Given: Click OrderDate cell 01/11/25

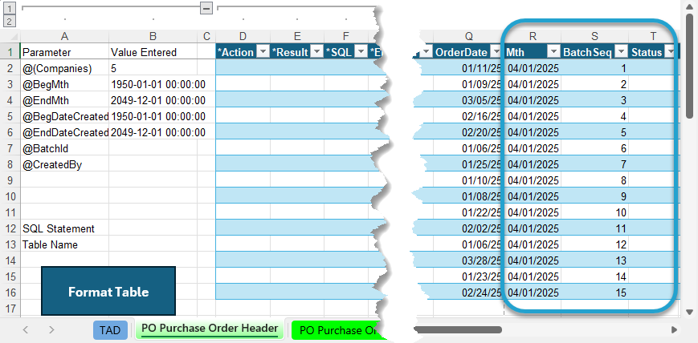Looking at the screenshot, I should (x=469, y=68).
